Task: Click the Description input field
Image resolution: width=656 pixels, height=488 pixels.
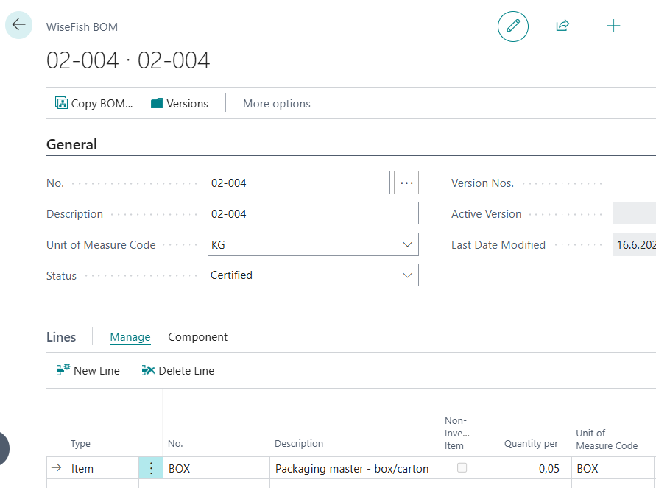Action: point(313,213)
